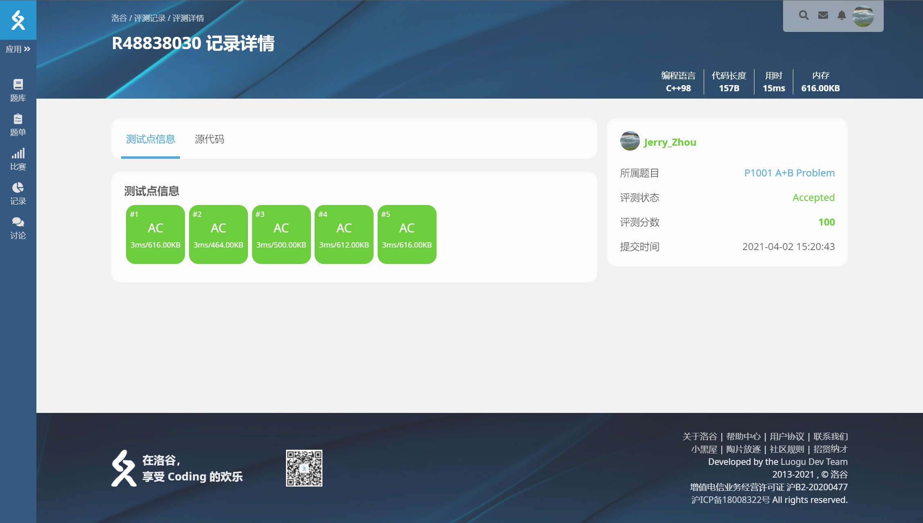Open P1001 A+B Problem link
923x523 pixels.
[789, 173]
